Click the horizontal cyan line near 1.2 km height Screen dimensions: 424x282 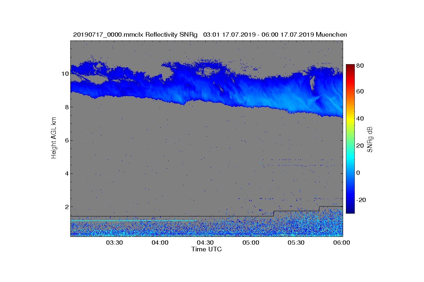[134, 221]
